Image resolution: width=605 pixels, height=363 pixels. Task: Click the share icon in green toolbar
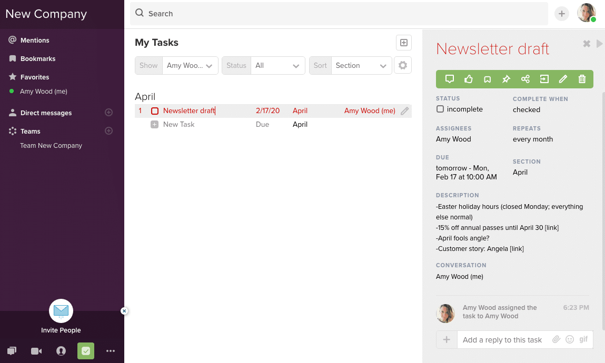pyautogui.click(x=525, y=79)
